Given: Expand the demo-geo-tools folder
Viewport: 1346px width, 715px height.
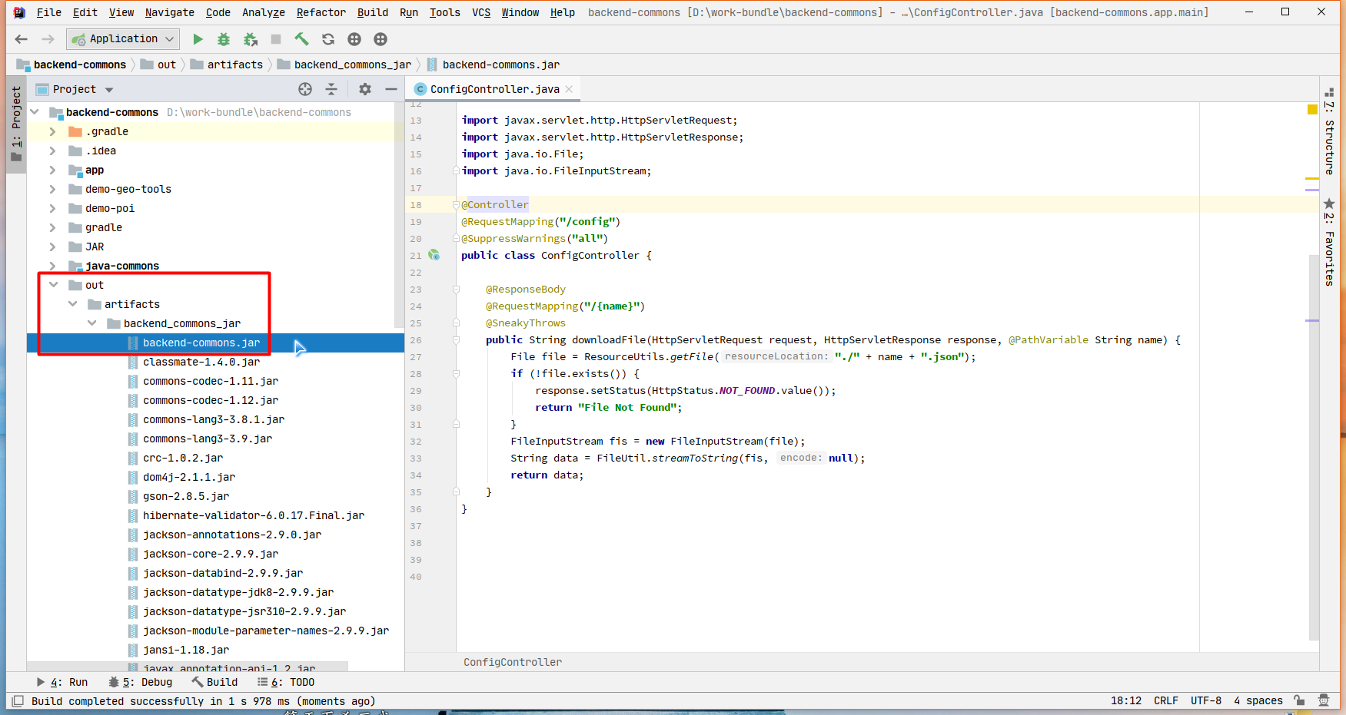Looking at the screenshot, I should coord(52,189).
